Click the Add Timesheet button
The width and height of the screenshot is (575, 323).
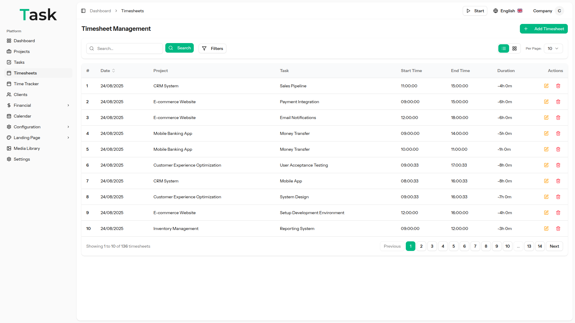544,29
